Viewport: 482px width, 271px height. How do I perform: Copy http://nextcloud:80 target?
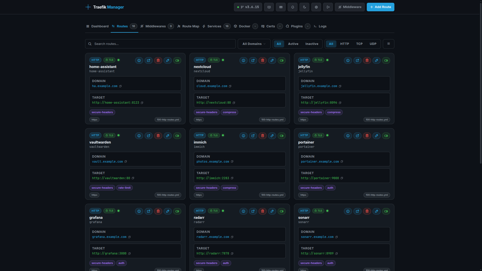tap(234, 103)
